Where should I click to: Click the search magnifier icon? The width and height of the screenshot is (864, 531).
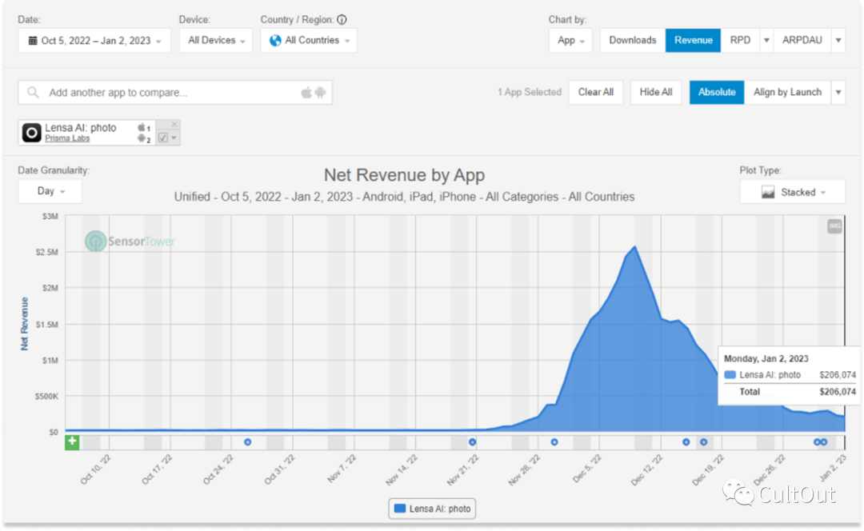coord(33,93)
